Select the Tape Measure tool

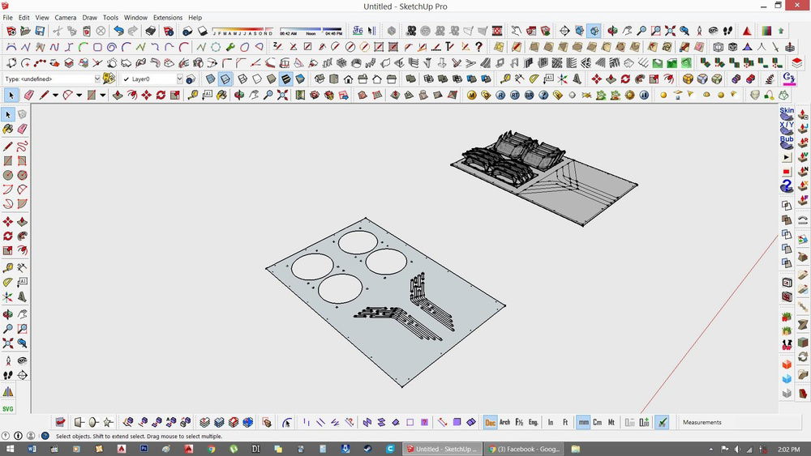(x=192, y=96)
